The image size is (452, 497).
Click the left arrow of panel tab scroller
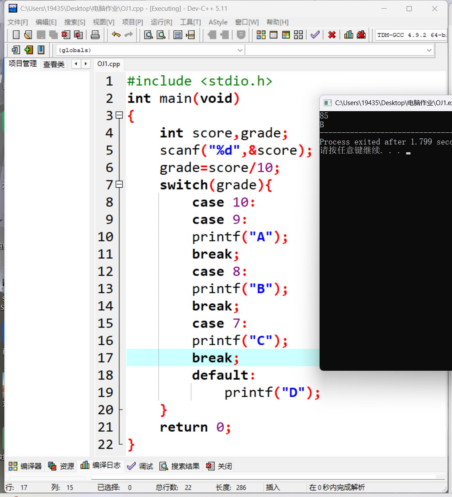[x=76, y=64]
